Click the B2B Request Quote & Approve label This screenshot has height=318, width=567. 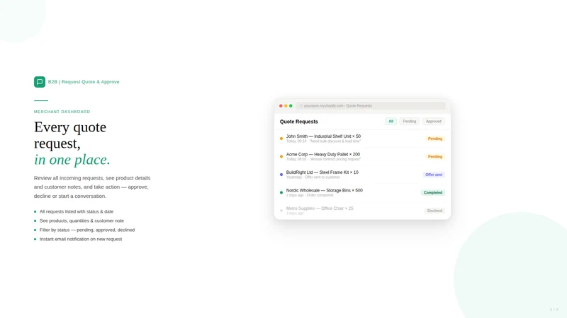[x=84, y=82]
